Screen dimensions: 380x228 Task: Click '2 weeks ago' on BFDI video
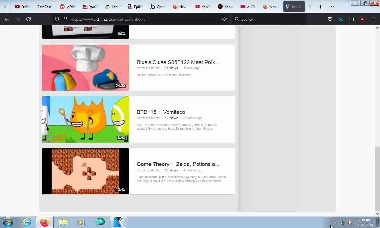(193, 118)
